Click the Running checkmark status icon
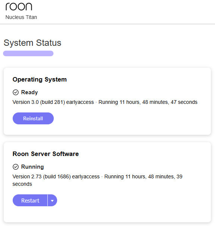Viewport: 215px width, 226px height. tap(16, 167)
